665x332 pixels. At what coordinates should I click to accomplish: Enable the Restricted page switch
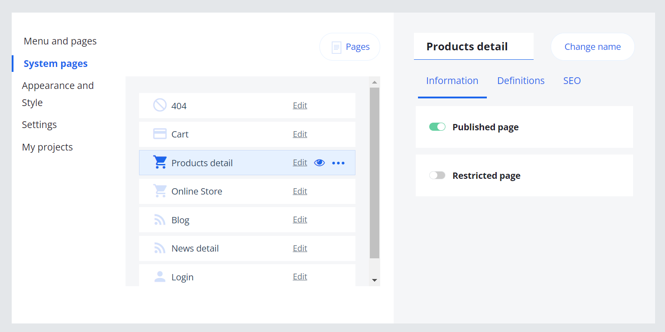[437, 175]
